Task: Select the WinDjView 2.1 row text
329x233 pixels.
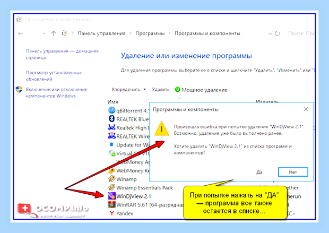Action: (134, 196)
